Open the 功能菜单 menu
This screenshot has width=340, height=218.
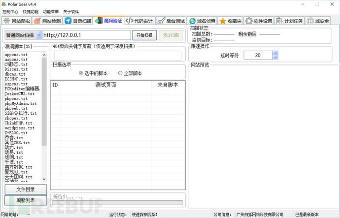tap(51, 12)
